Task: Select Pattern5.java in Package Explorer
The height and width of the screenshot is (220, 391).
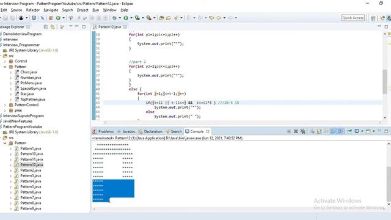Action: coord(31,187)
